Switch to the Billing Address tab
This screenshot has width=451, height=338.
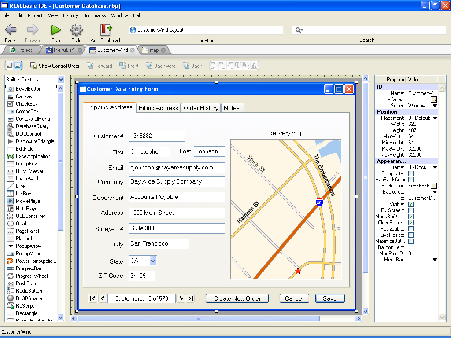click(158, 108)
